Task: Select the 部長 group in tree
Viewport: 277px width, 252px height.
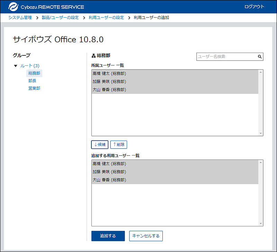Action: tap(32, 81)
